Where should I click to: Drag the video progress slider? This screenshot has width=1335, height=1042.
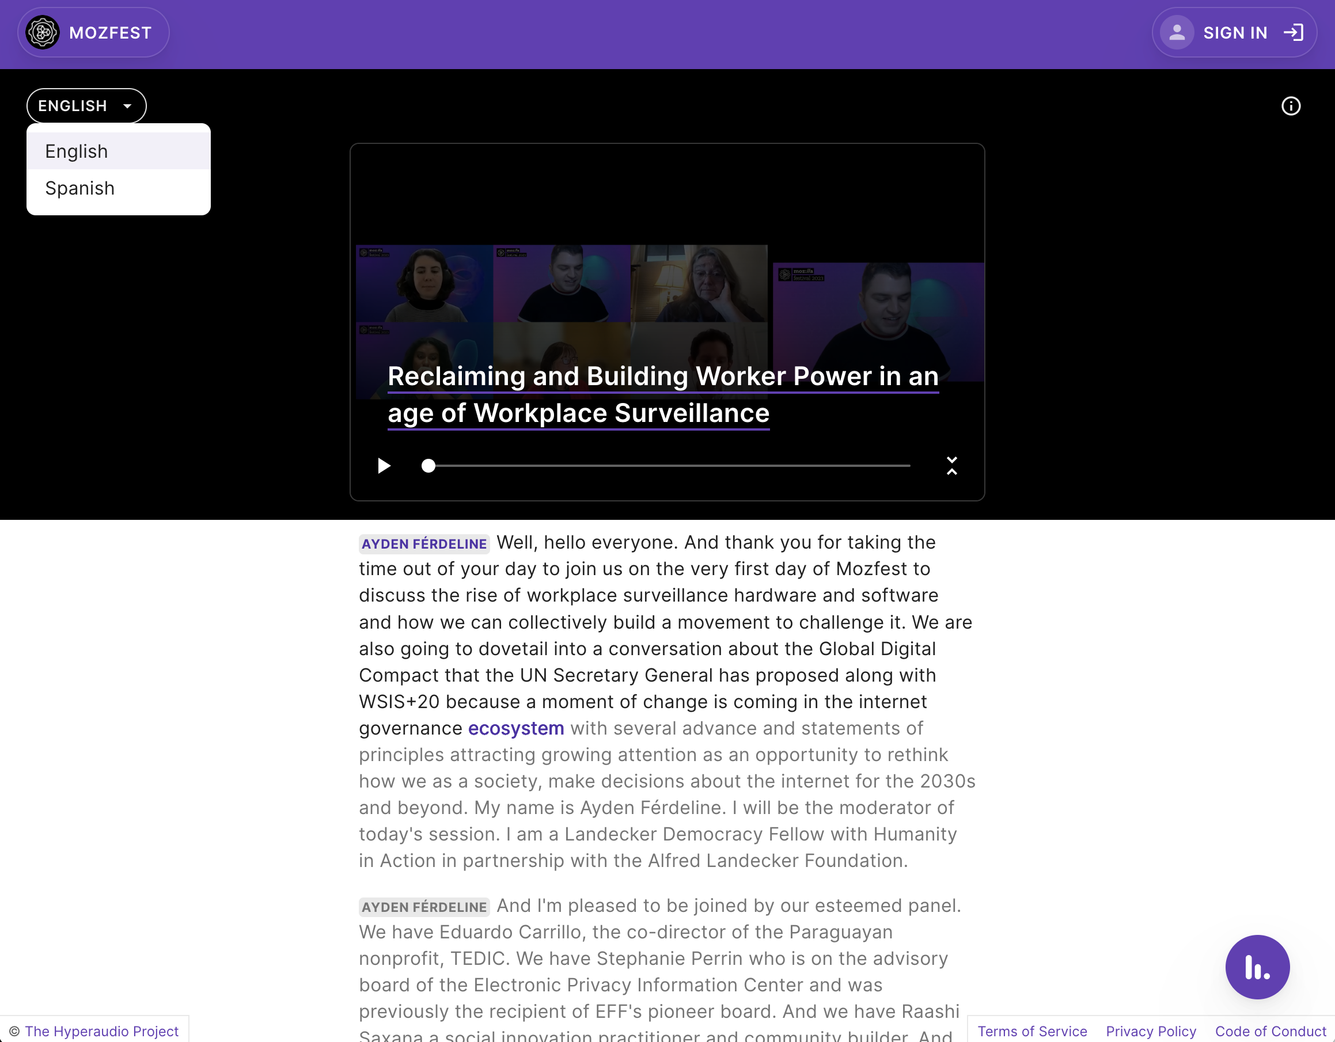point(428,467)
